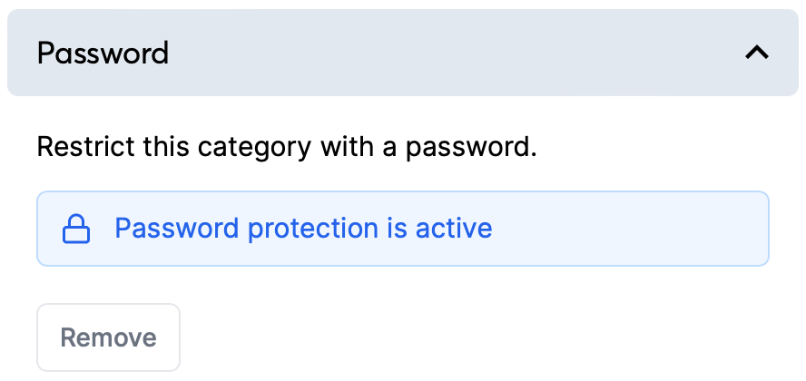Viewport: 806px width, 381px height.
Task: Click the gray Password header bar
Action: pyautogui.click(x=403, y=53)
